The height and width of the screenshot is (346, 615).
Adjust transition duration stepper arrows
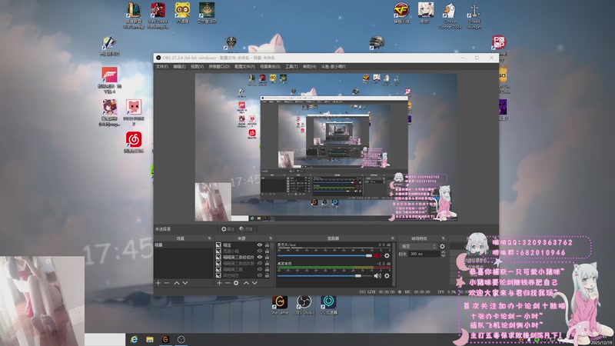click(444, 255)
